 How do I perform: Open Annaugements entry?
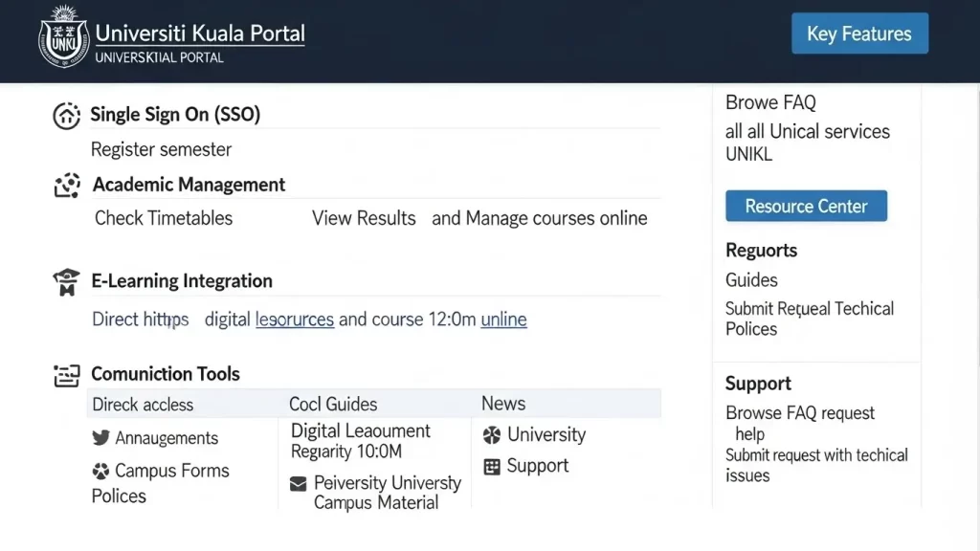167,438
